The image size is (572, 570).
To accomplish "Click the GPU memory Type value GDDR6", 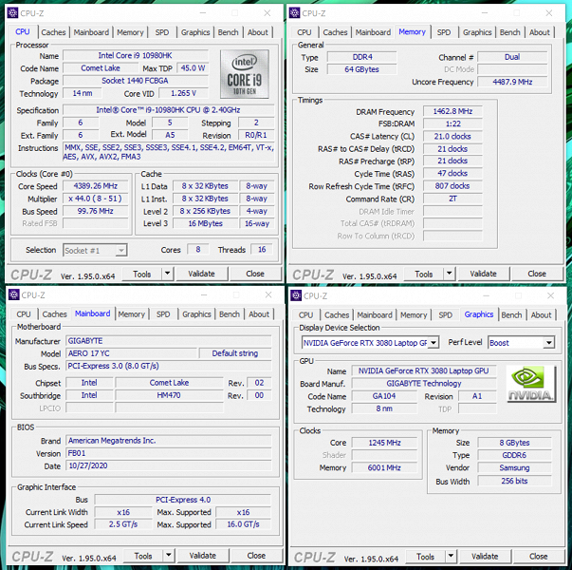I will tap(514, 455).
